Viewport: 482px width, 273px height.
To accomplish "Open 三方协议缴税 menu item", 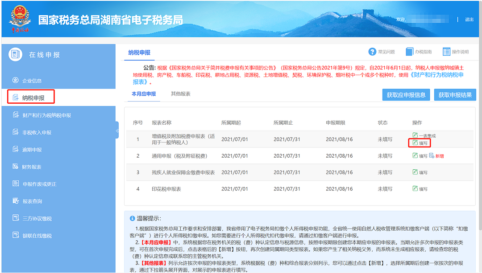I will 37,218.
